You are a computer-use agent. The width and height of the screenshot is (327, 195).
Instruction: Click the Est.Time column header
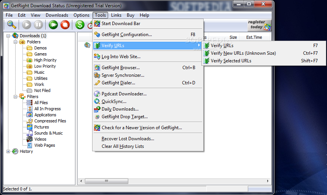(x=254, y=37)
